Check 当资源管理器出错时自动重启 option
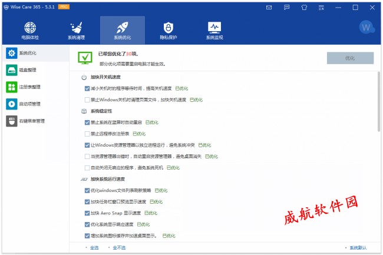 [x=87, y=157]
